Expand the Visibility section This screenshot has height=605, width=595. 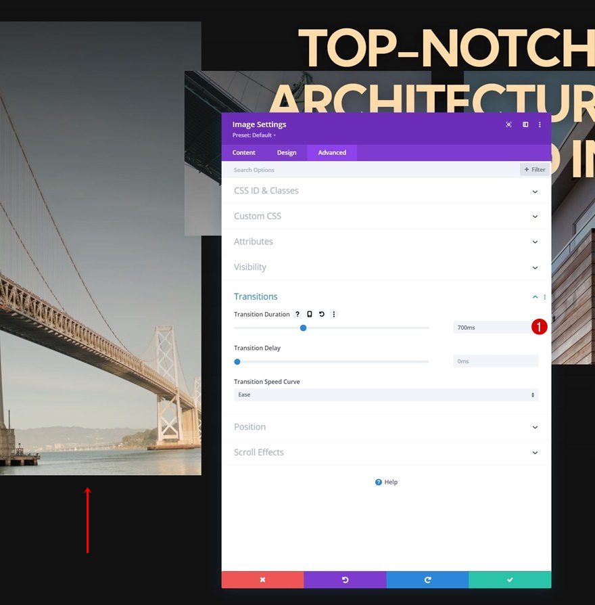(386, 267)
